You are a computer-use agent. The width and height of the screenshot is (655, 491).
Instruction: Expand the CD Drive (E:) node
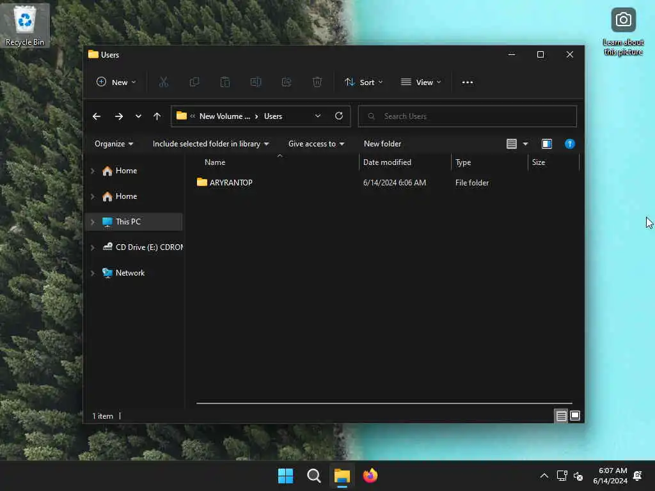[93, 247]
